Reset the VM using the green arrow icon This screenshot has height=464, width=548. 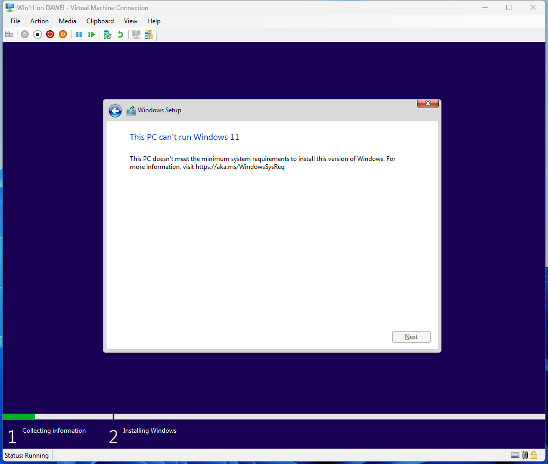tap(92, 34)
